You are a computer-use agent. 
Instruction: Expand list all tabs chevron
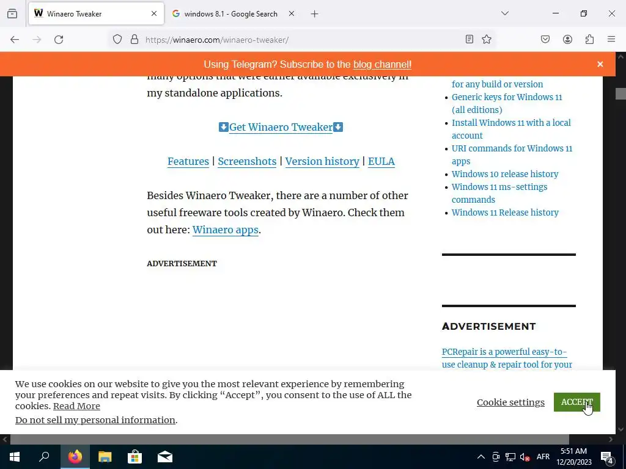[505, 13]
